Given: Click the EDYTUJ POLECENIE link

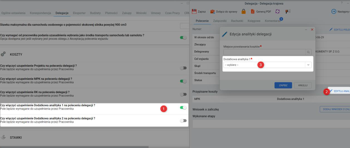Looking at the screenshot, I should tap(339, 29).
